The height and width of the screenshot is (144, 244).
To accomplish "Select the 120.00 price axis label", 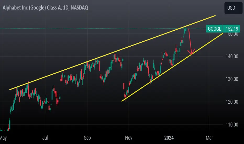I will (x=232, y=102).
